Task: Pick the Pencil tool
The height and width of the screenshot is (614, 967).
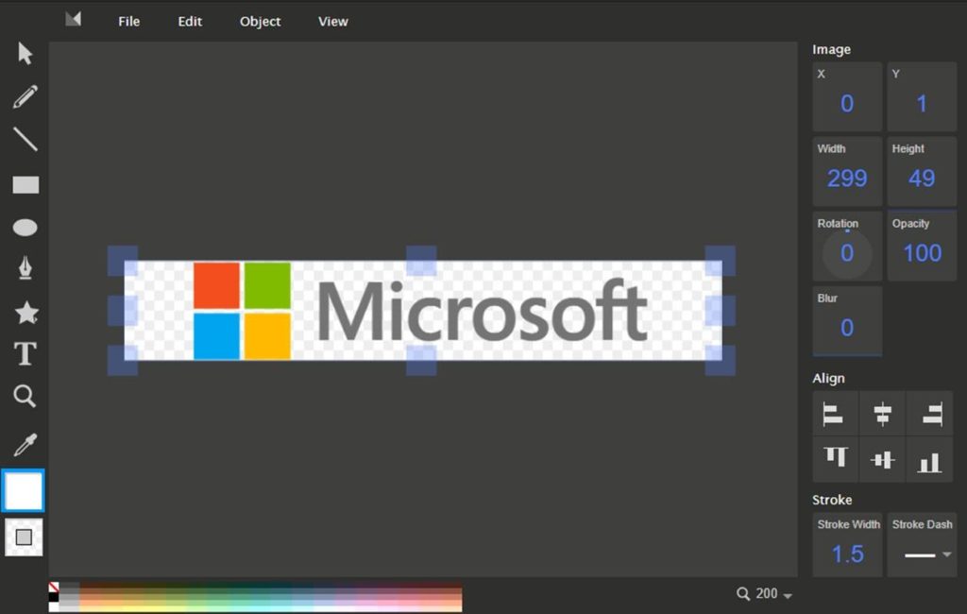Action: coord(25,96)
